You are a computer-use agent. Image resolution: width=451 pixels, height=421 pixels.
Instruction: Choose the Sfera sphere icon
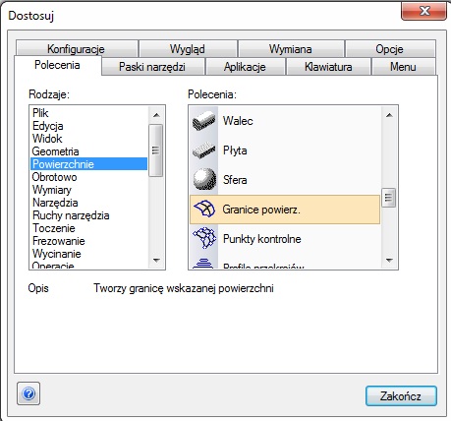tap(204, 179)
